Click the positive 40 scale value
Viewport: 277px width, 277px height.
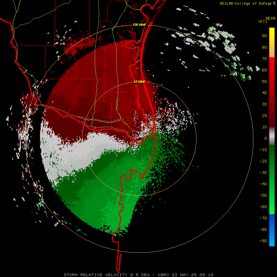tap(264, 93)
